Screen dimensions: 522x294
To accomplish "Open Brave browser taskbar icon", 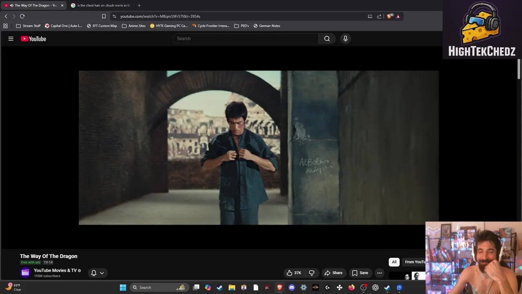I will point(280,287).
